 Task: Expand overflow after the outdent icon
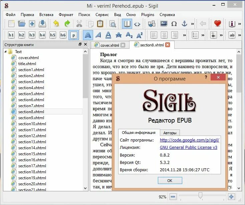221,35
